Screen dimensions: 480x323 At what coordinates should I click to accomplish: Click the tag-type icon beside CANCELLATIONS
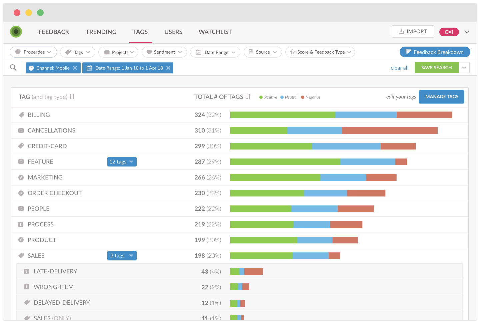[x=21, y=130]
